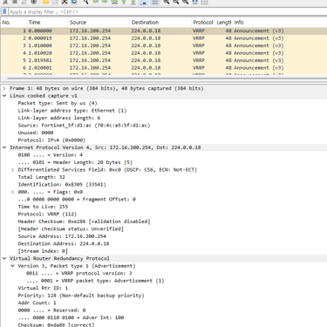Collapse the 'Version 3, Packet type 1' node

(x=12, y=266)
